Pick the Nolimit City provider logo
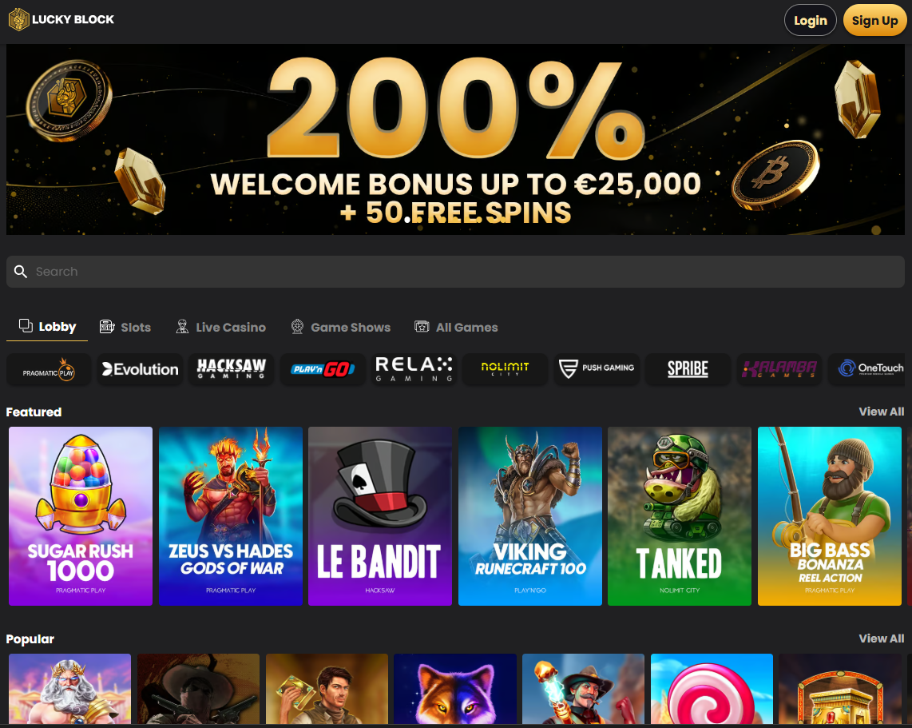The image size is (912, 728). 506,369
